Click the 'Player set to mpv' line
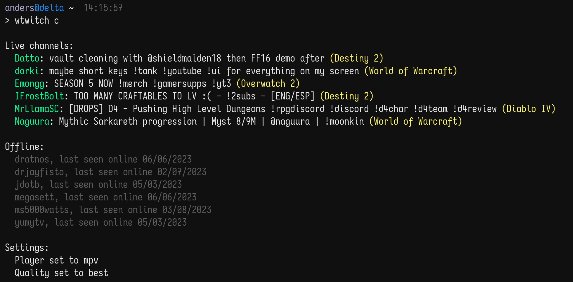 coord(56,260)
